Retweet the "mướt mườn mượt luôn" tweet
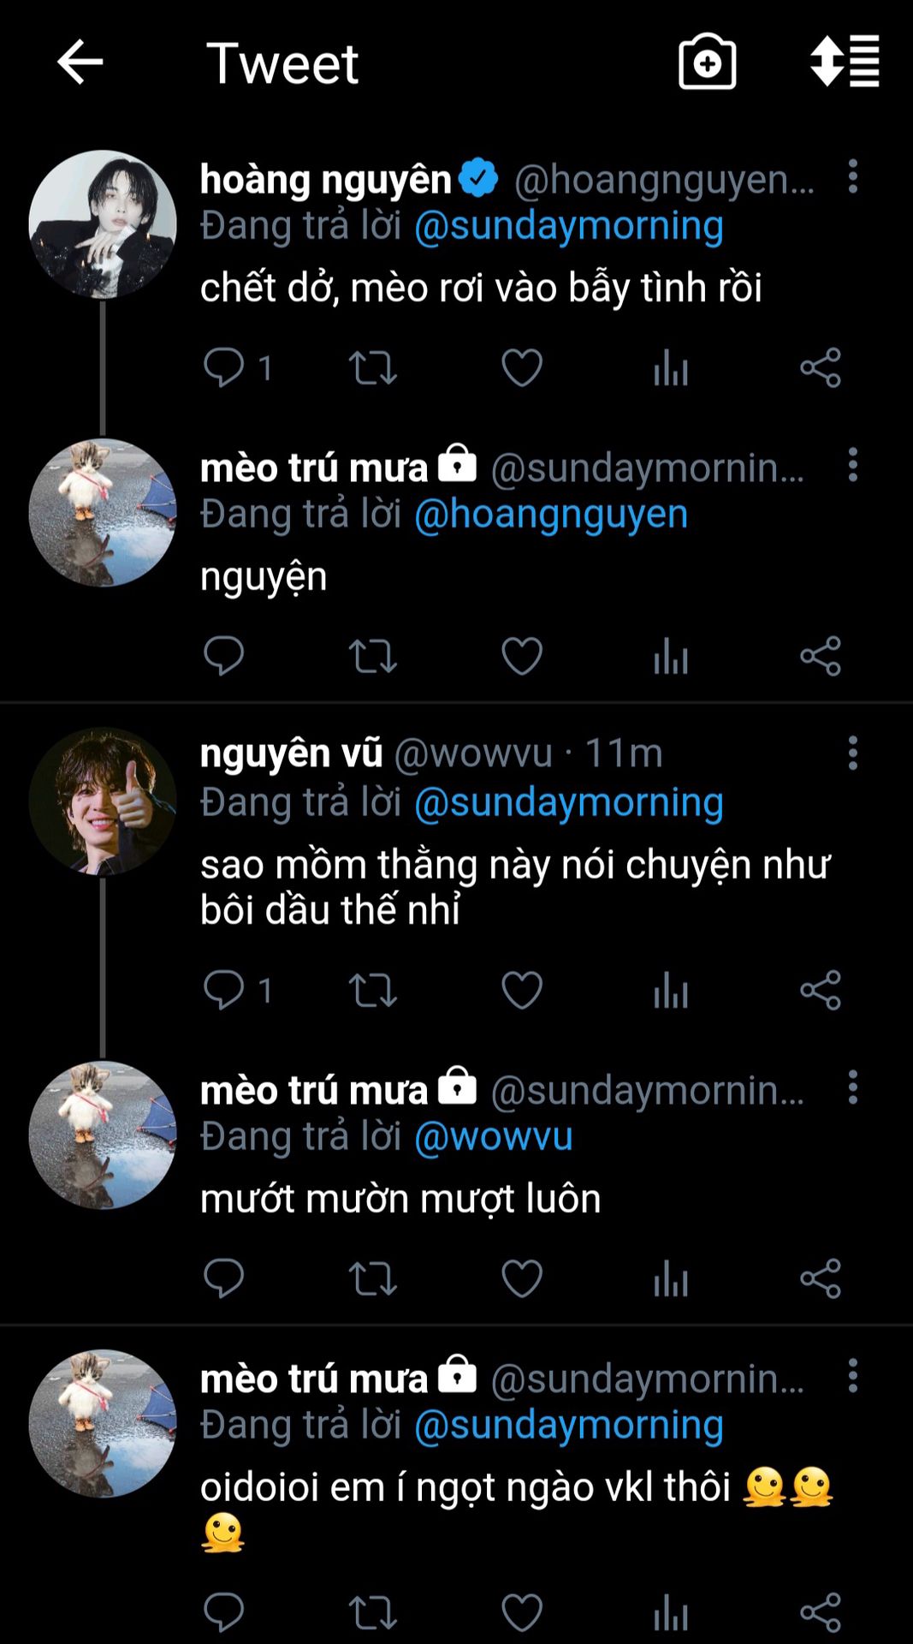This screenshot has width=913, height=1644. (x=372, y=1279)
